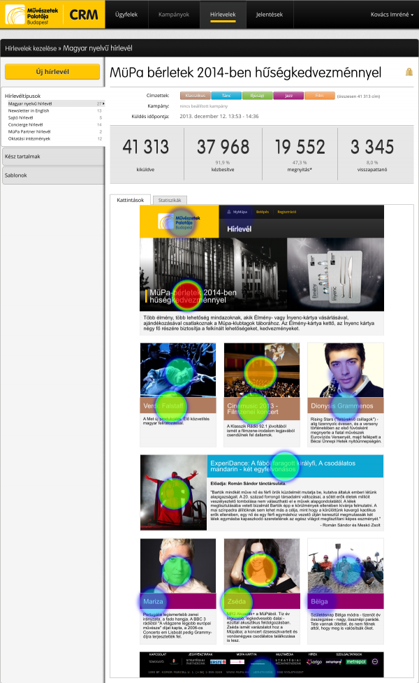Click the ExperiDance red dancer image
Viewport: 419px width, 683px height.
tap(173, 493)
